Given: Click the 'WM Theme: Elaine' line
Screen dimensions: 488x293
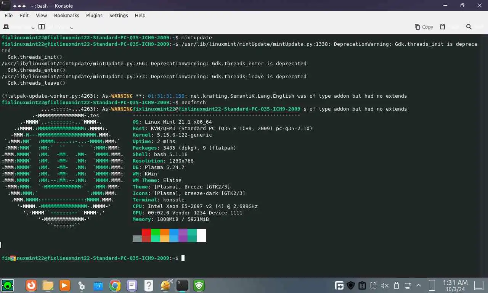Looking at the screenshot, I should click(x=157, y=180).
